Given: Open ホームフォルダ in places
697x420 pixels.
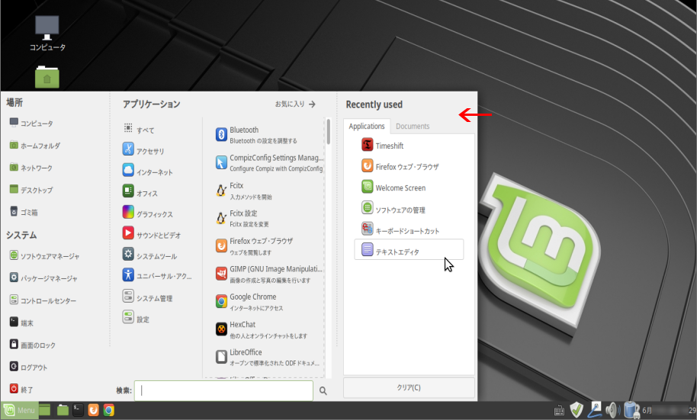Looking at the screenshot, I should (x=34, y=146).
